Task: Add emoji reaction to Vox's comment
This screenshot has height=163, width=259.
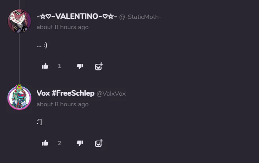Action: [99, 143]
